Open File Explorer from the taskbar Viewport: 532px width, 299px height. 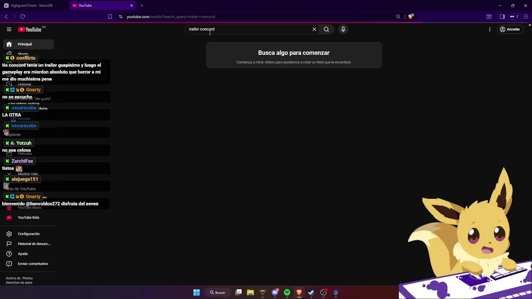[x=251, y=292]
